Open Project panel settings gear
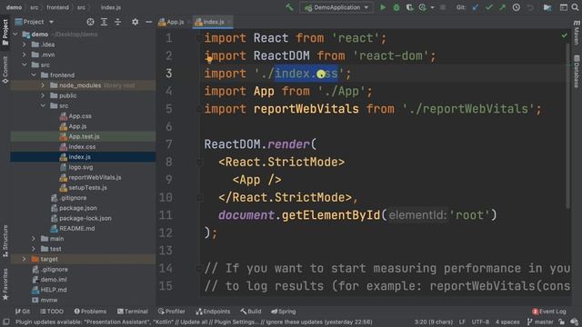 pyautogui.click(x=135, y=22)
